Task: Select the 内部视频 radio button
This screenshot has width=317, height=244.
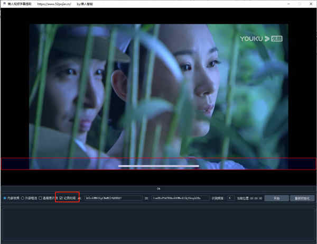Action: pos(5,198)
